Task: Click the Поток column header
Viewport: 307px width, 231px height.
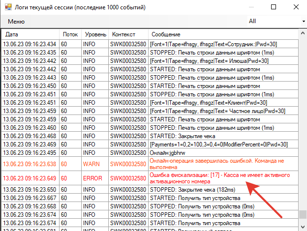Action: point(70,35)
